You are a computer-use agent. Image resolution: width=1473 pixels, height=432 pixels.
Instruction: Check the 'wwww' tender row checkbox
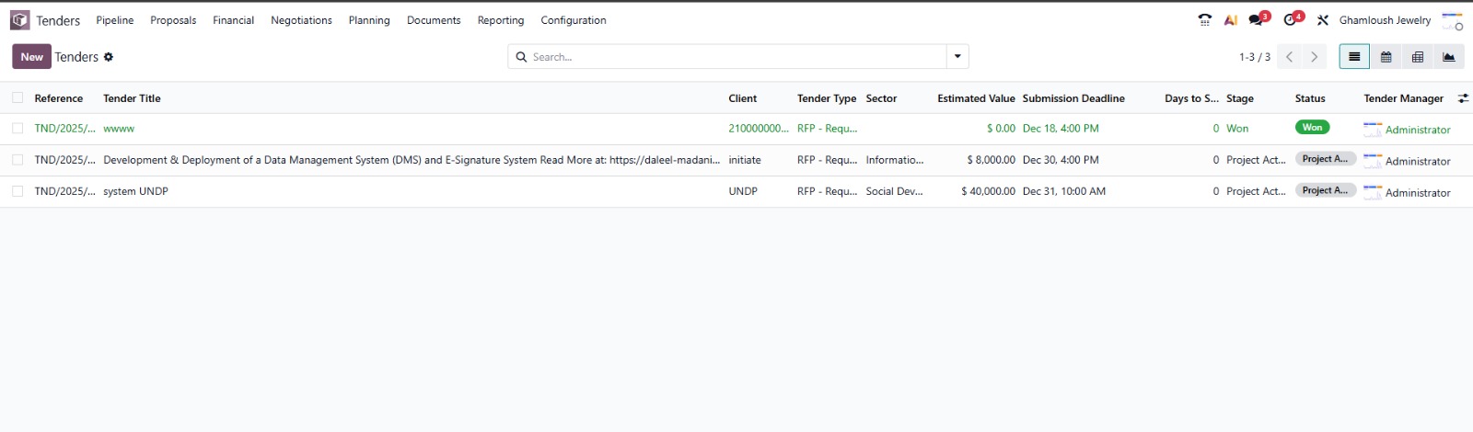tap(17, 129)
